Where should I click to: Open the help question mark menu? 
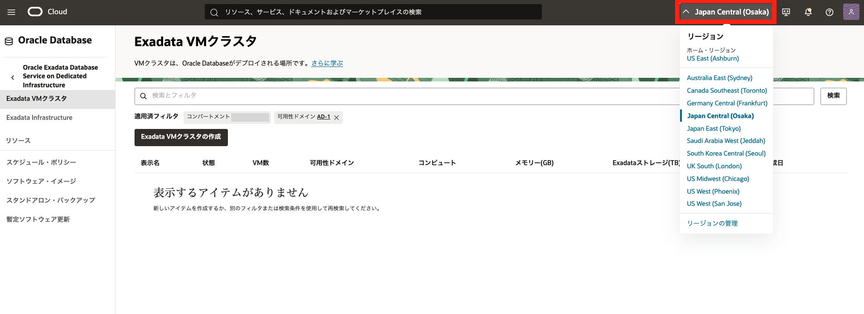(x=829, y=12)
